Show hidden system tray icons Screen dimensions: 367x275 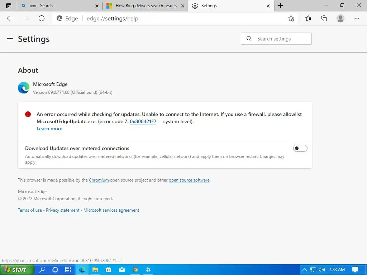tap(305, 270)
